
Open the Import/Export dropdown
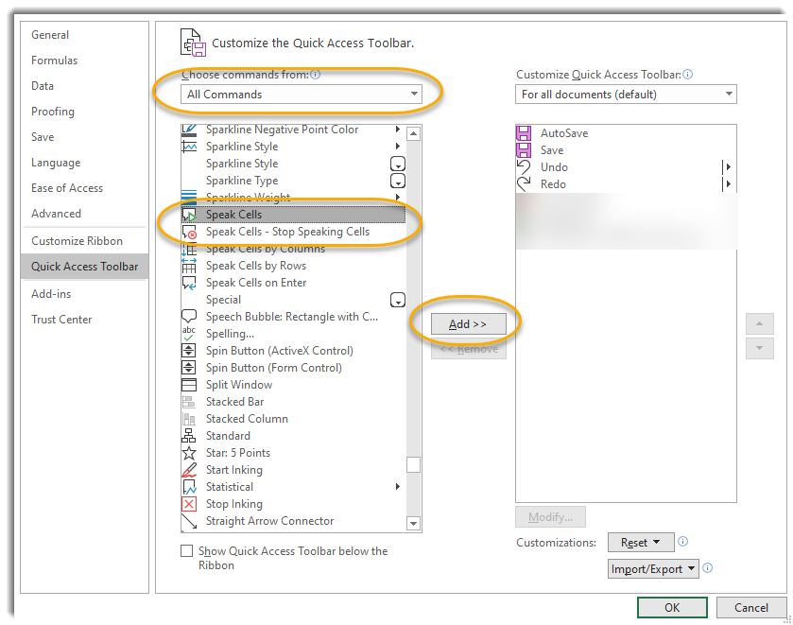pyautogui.click(x=655, y=567)
